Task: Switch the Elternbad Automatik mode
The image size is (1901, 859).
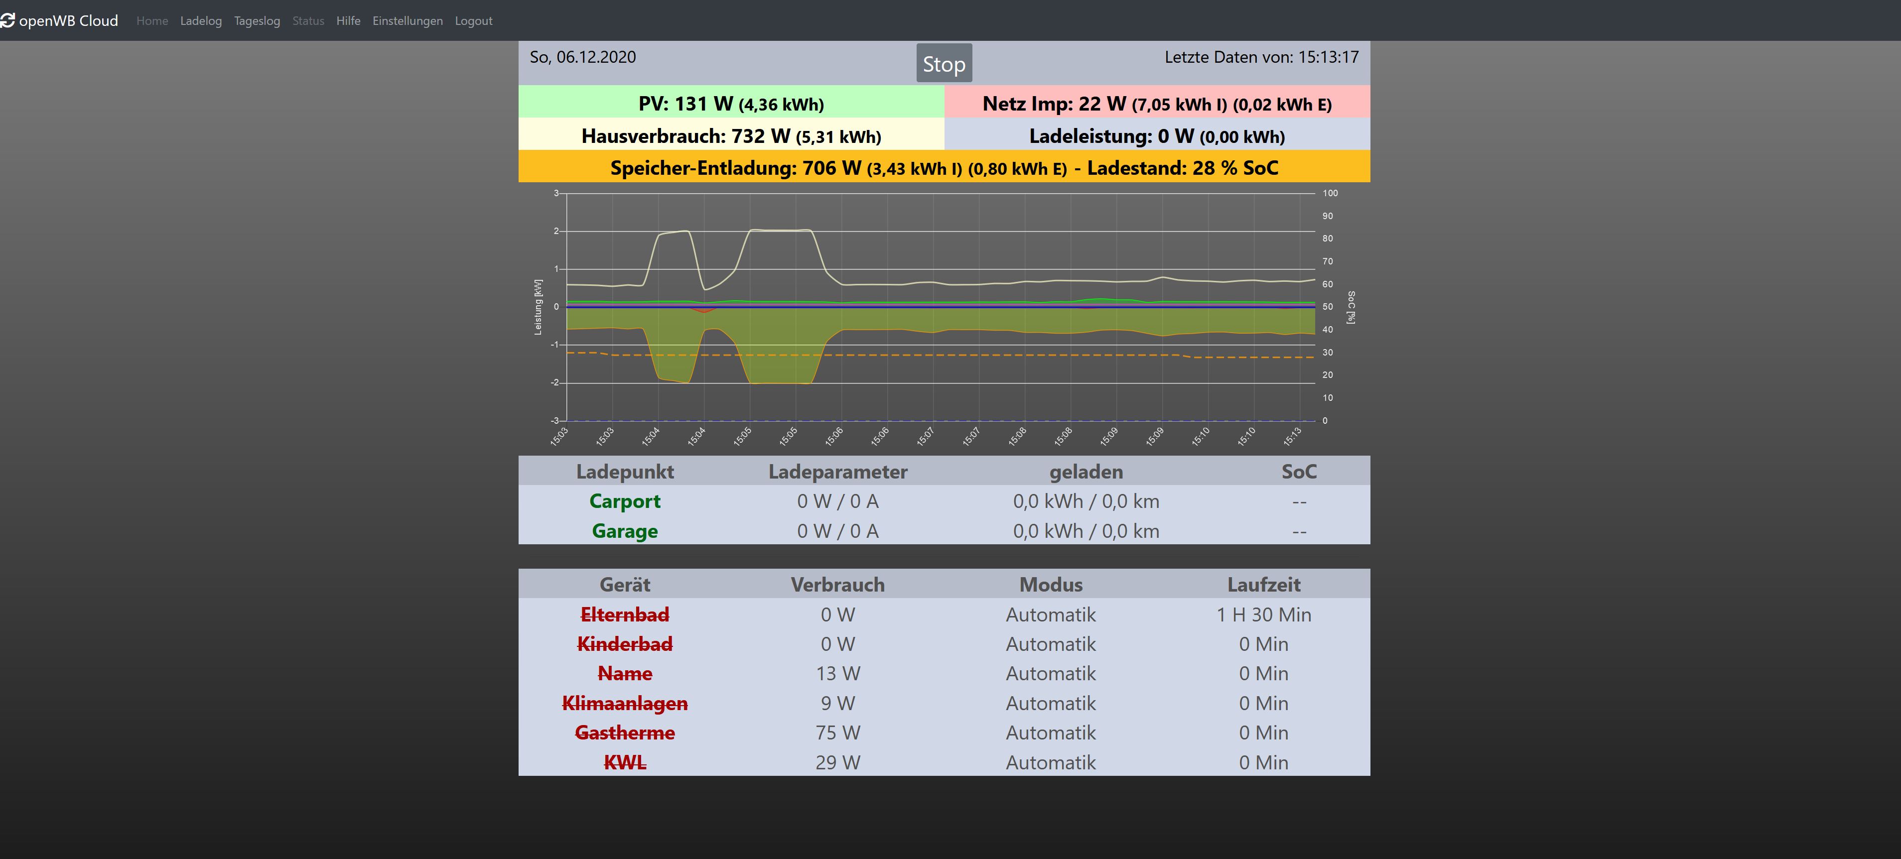Action: tap(1050, 614)
